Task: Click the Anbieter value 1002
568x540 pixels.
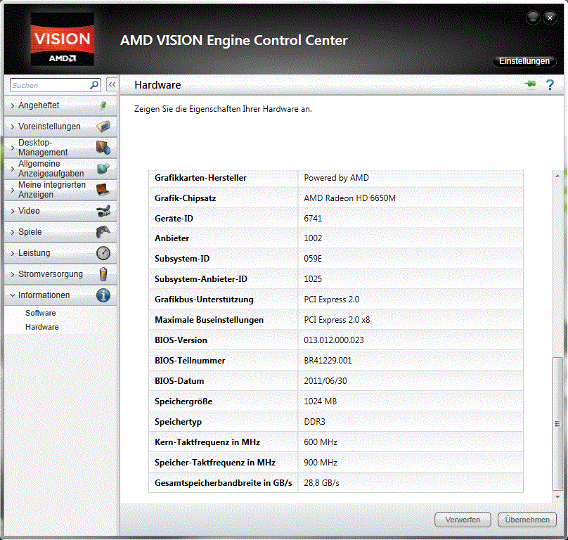Action: point(313,238)
